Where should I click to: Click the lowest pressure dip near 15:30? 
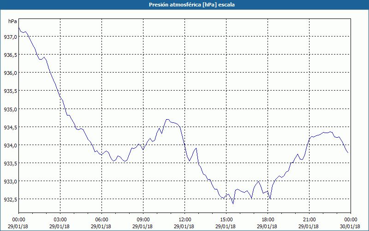coord(233,204)
